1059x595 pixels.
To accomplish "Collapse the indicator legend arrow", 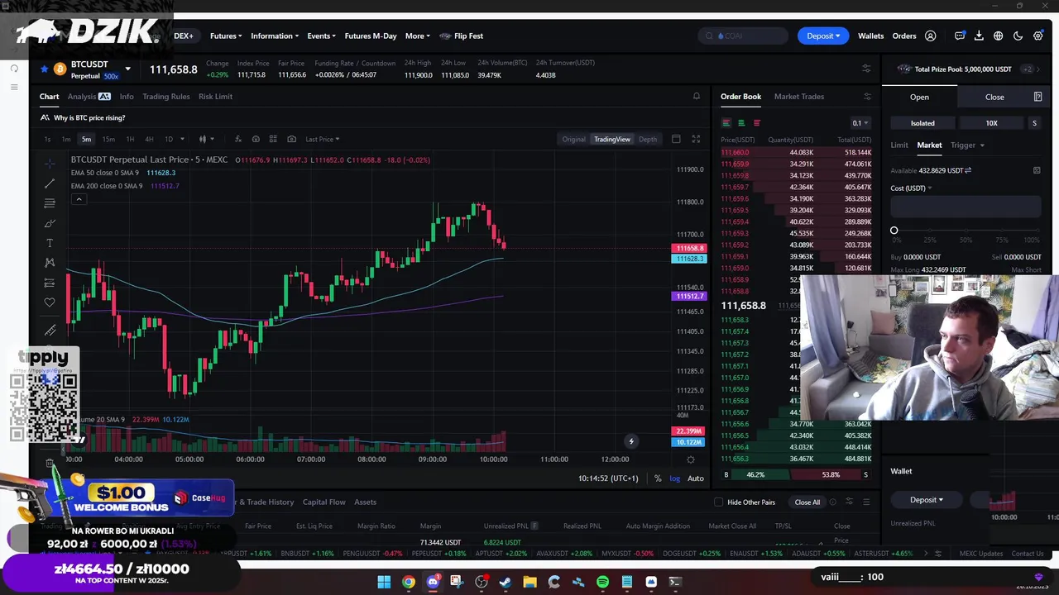I will 79,199.
